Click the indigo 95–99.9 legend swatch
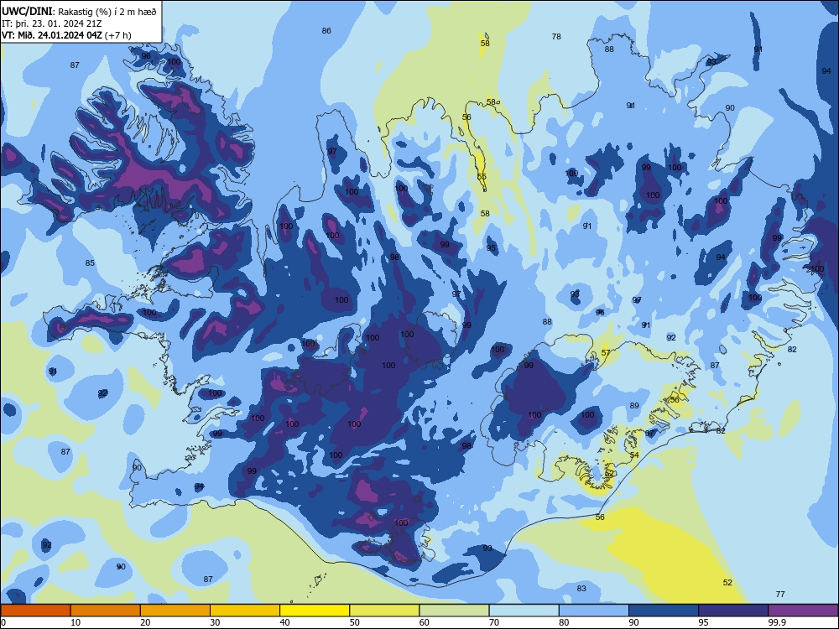Viewport: 839px width, 629px height. point(733,611)
